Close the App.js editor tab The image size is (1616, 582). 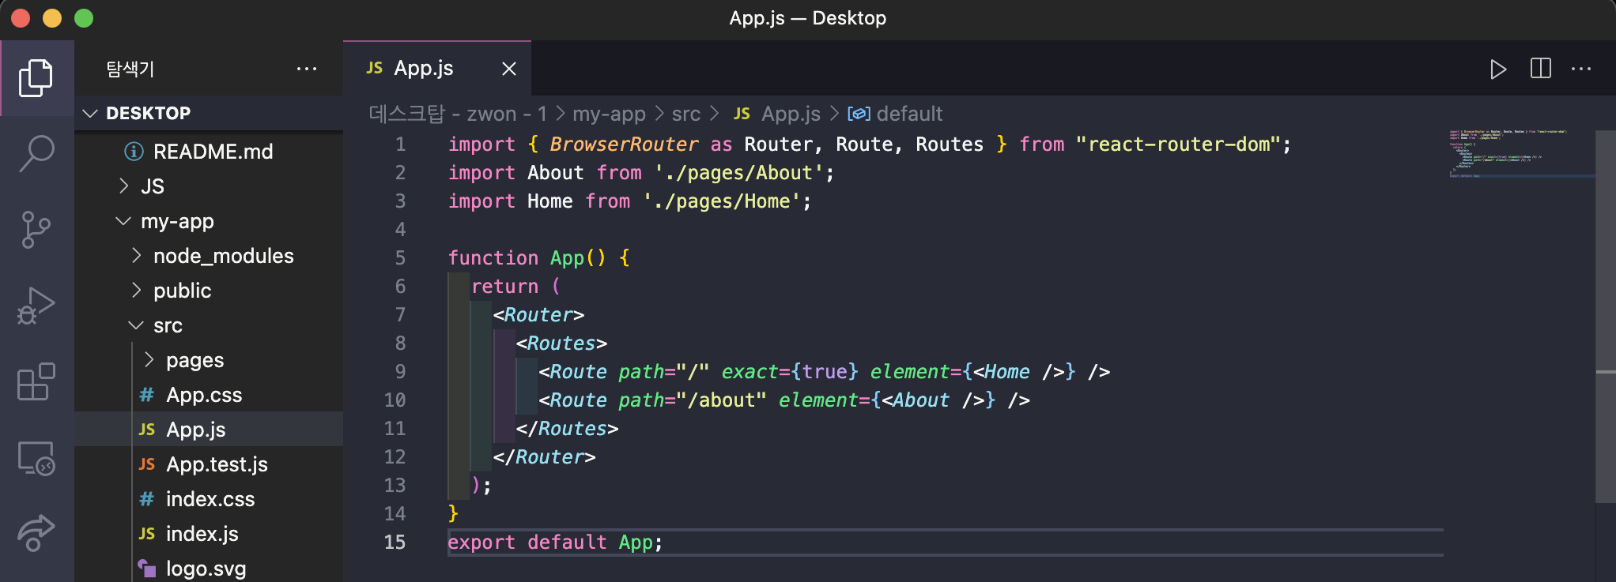point(509,69)
